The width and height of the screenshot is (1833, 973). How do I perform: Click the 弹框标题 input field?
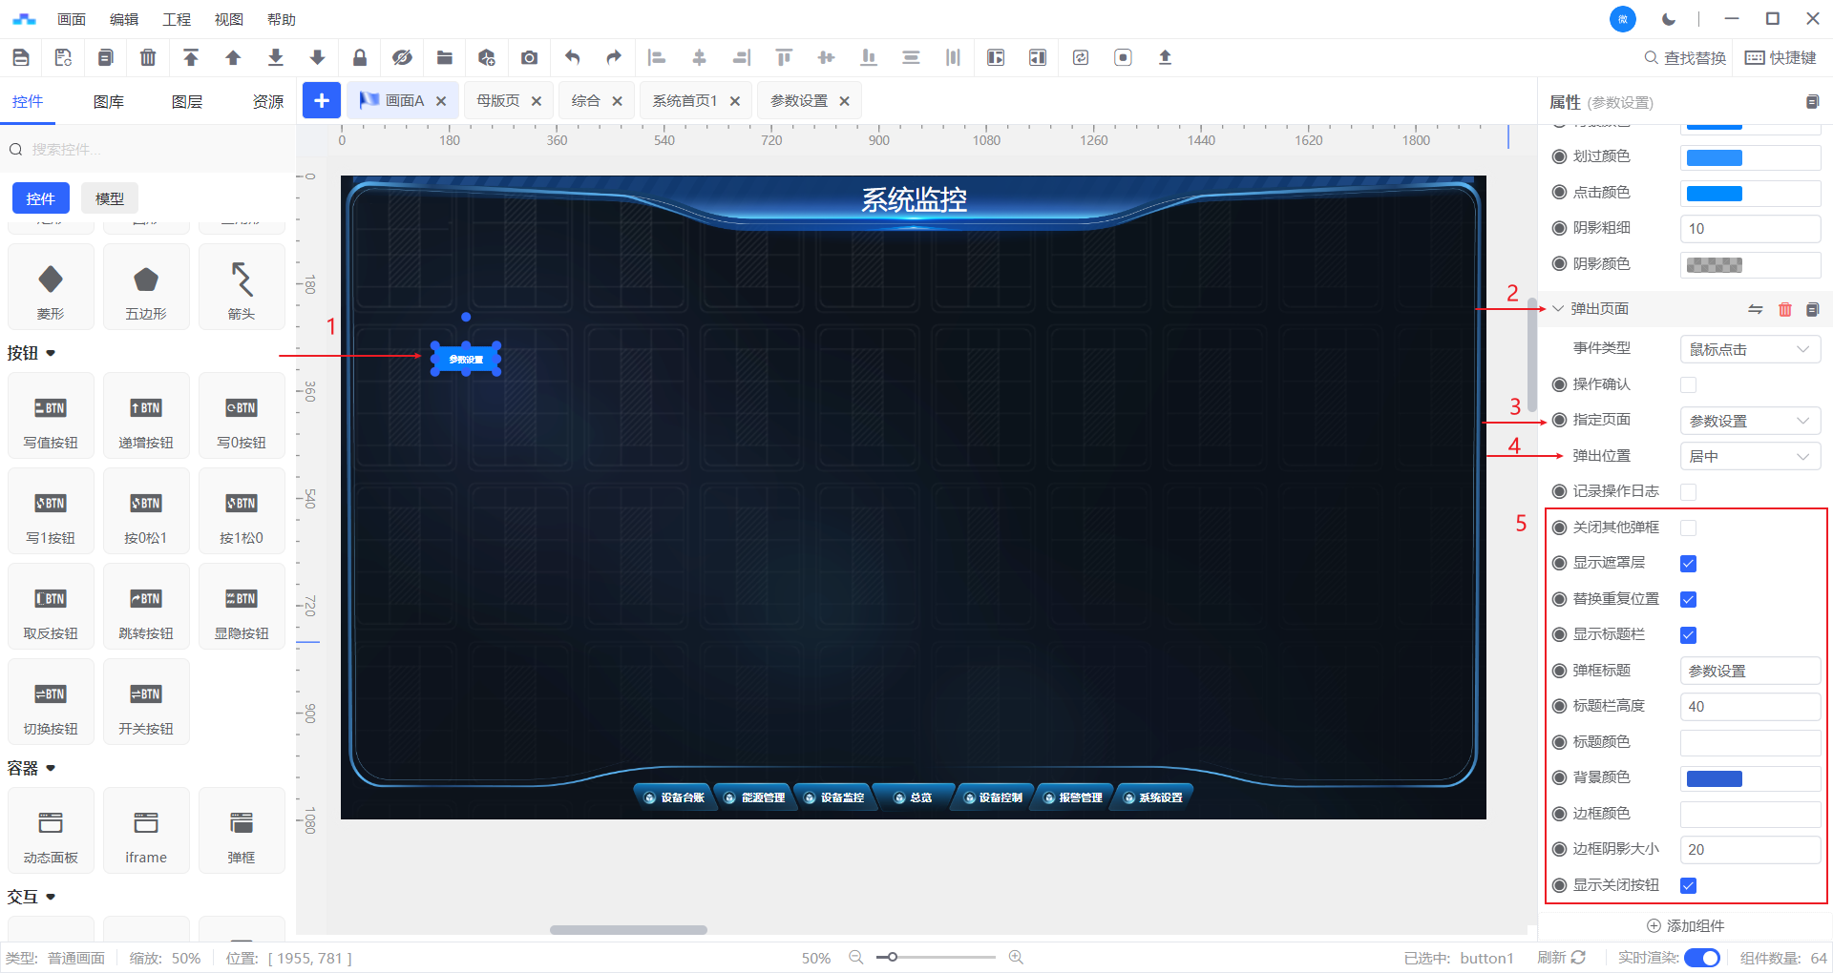1749,672
